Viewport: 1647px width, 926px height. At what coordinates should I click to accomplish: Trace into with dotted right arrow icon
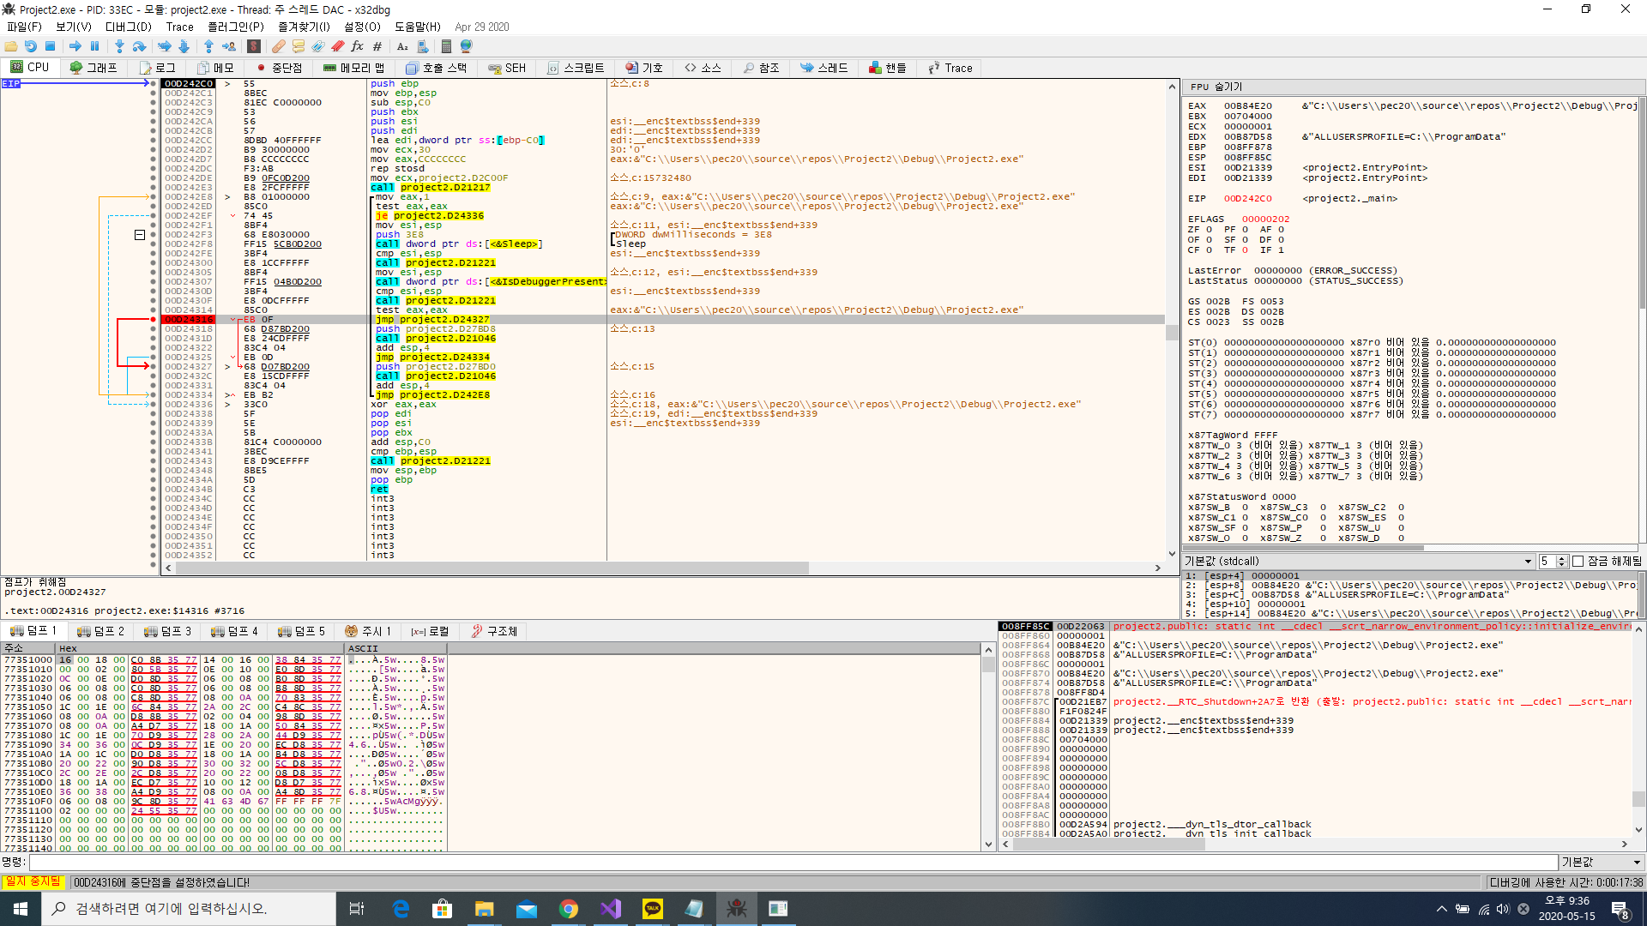click(165, 46)
